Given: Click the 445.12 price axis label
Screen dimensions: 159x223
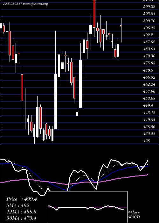Looking at the screenshot, I should (149, 112).
